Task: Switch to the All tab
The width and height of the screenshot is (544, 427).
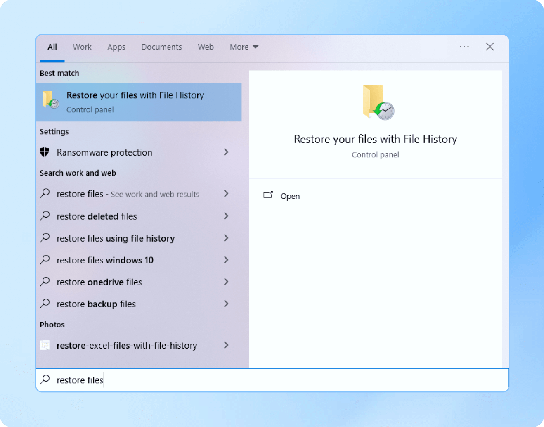Action: tap(52, 47)
